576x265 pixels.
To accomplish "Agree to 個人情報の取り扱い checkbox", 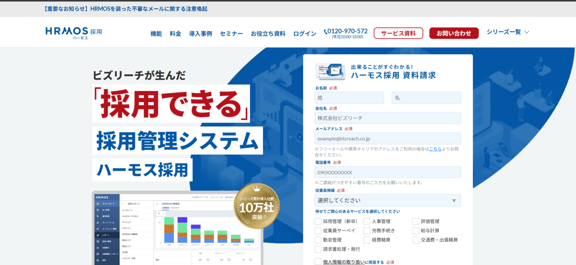I will 318,262.
